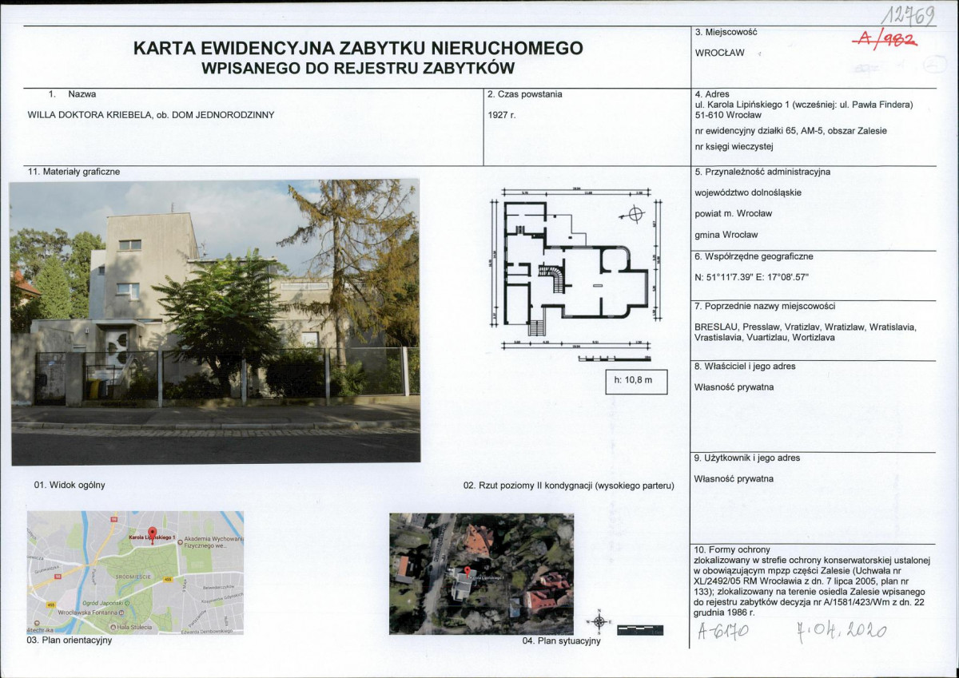Image resolution: width=959 pixels, height=678 pixels.
Task: Select the compass rose beside the site plan
Action: [x=599, y=622]
